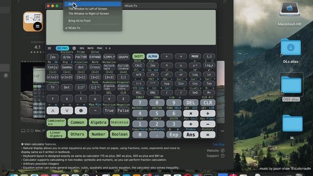Click the Log key

pyautogui.click(x=195, y=74)
